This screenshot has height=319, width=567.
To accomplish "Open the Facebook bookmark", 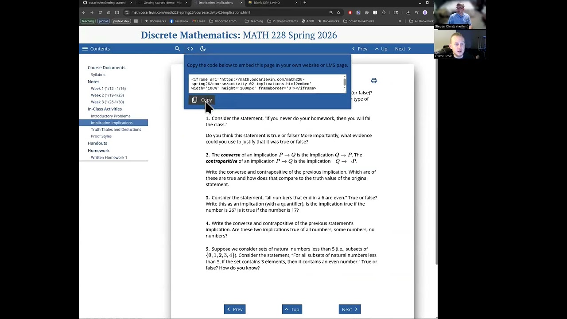I will pyautogui.click(x=179, y=21).
